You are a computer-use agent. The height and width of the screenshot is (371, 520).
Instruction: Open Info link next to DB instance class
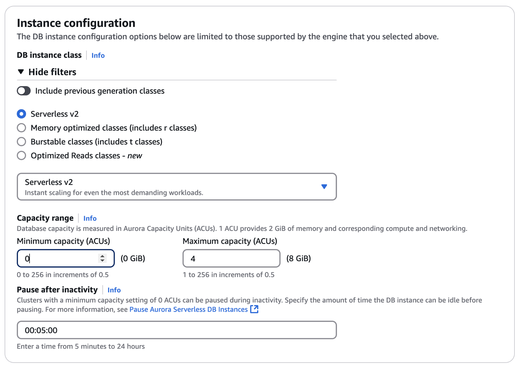98,56
